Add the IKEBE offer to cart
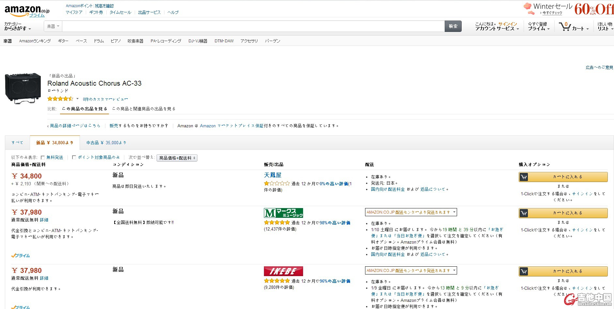Viewport: 614px width, 309px height. (563, 271)
